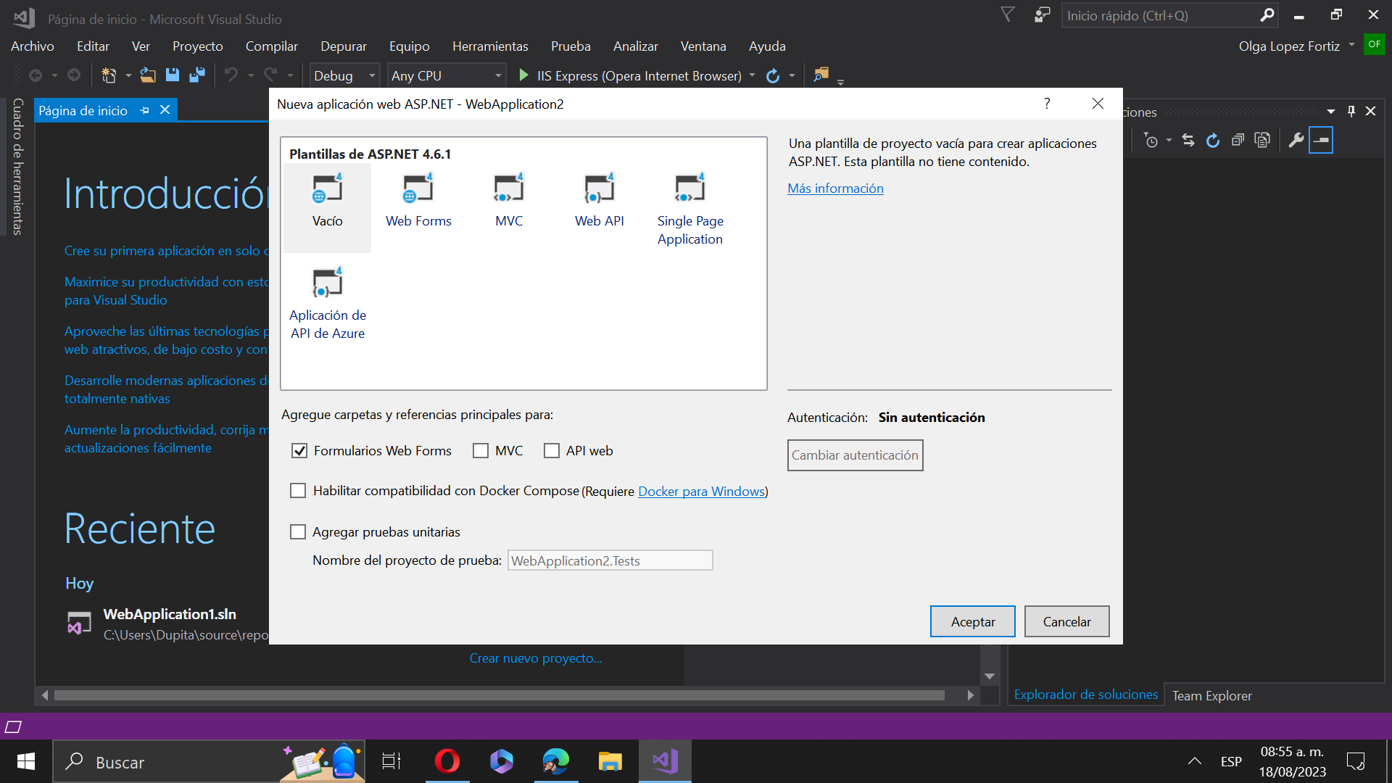Expand the IIS Express browser dropdown arrow
Screen dimensions: 1392x783
click(752, 76)
